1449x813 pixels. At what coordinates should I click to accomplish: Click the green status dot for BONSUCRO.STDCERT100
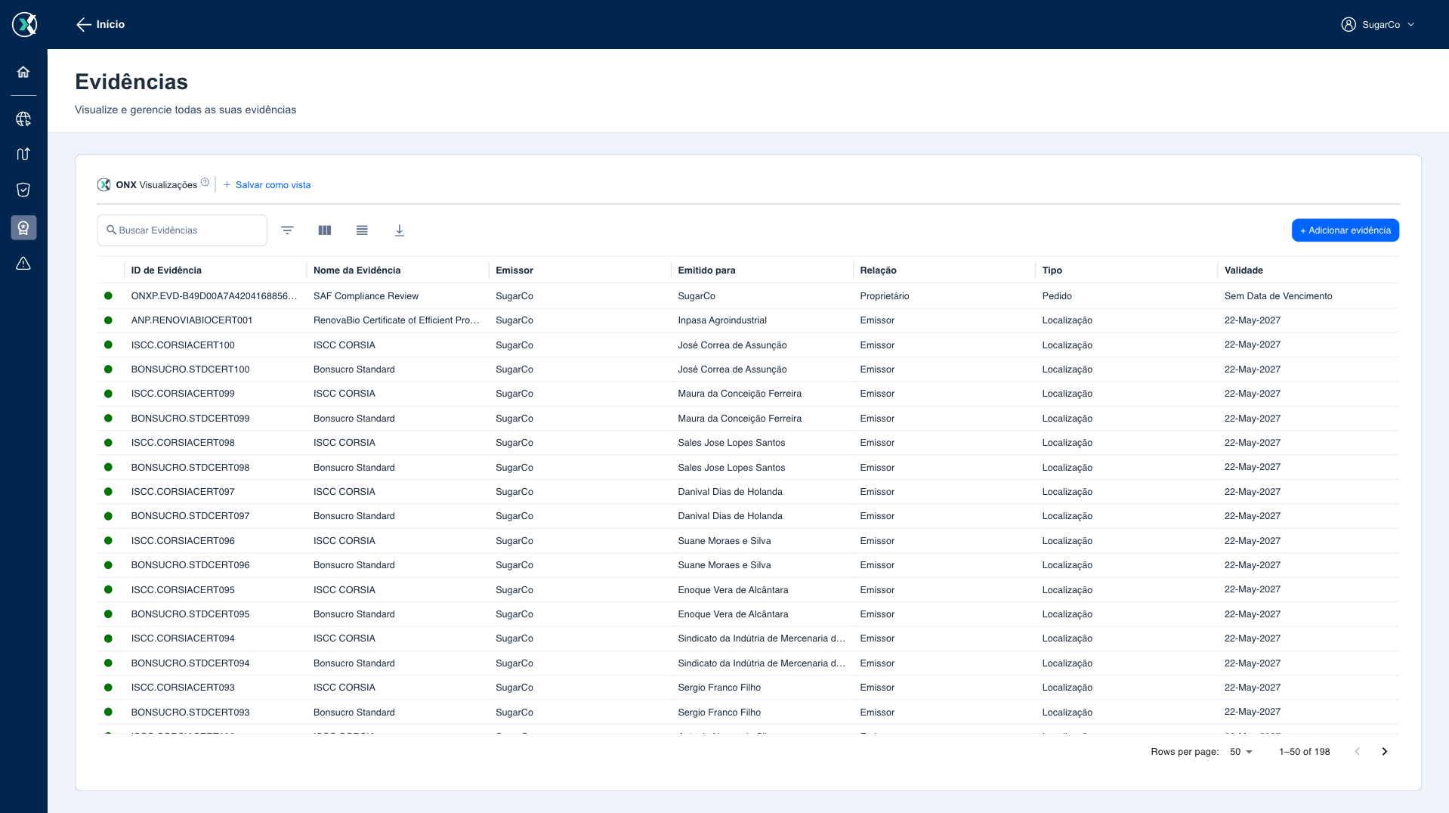click(x=108, y=369)
